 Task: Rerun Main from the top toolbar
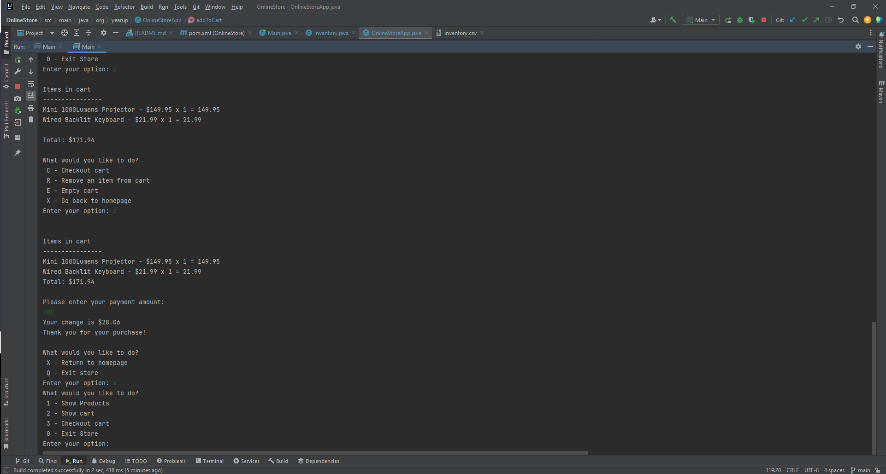(728, 20)
